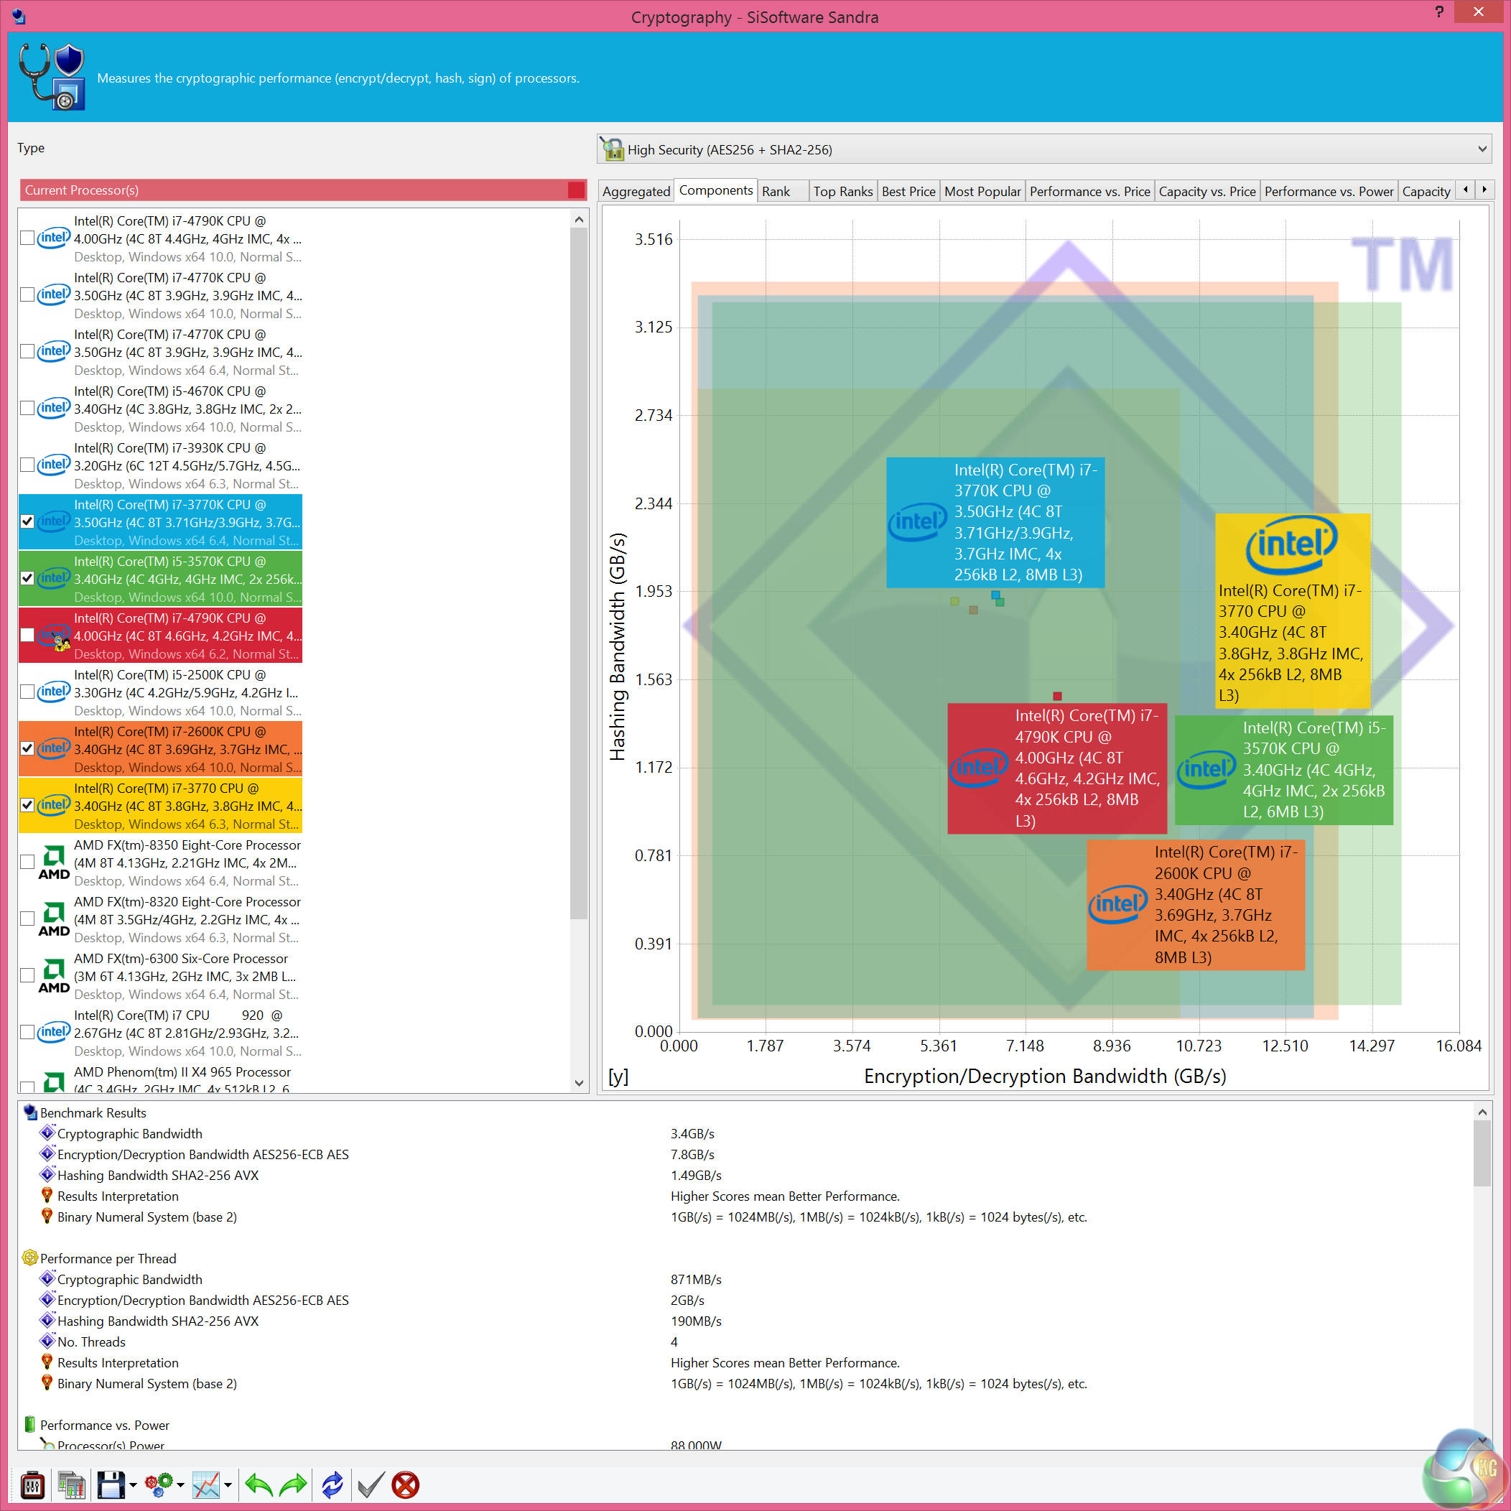Open the High Security type dropdown

point(1482,149)
